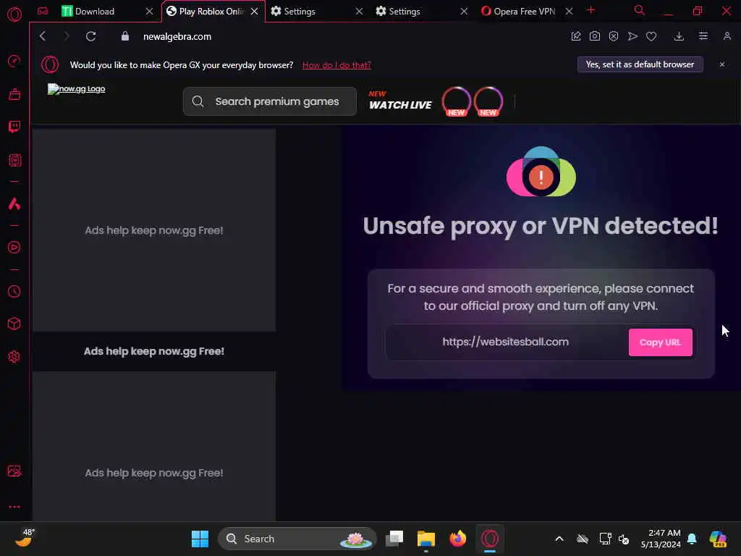Click the now.gg logo
Screen dimensions: 741x556
77,89
